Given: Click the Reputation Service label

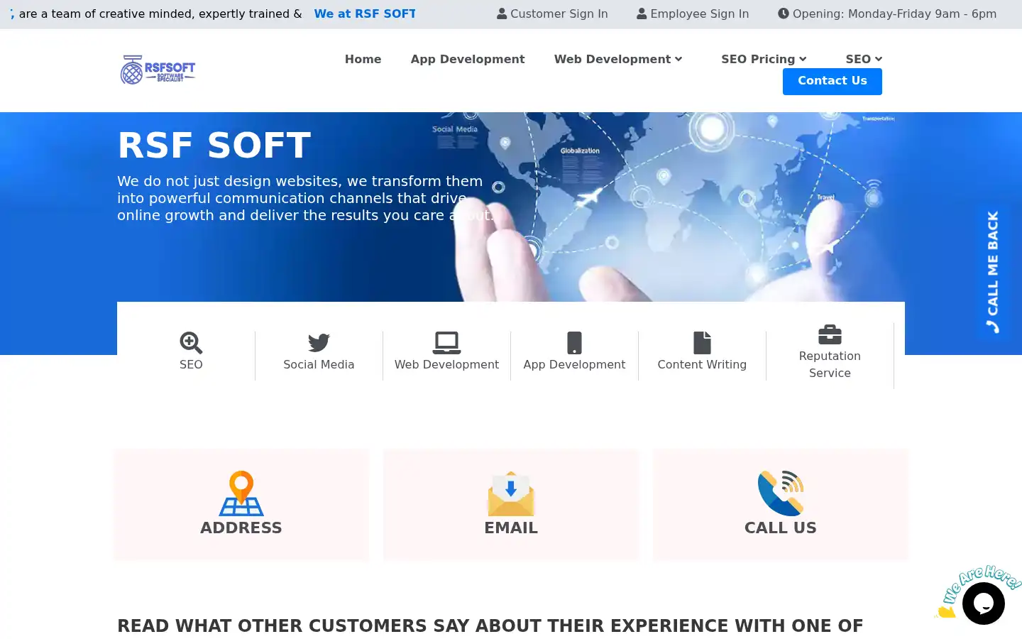Looking at the screenshot, I should click(830, 364).
